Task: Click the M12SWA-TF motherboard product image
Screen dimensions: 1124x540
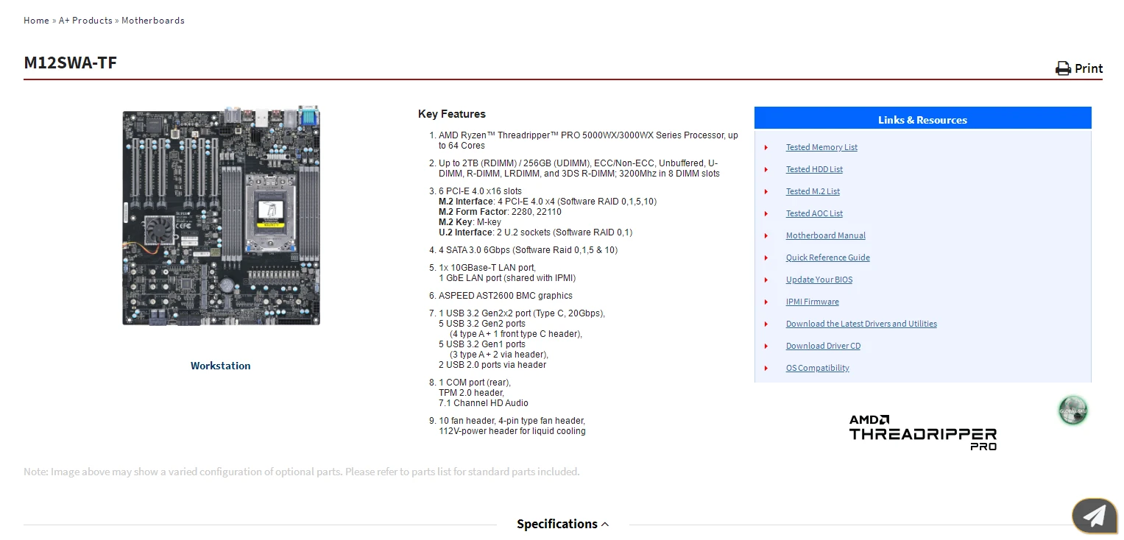Action: coord(221,216)
